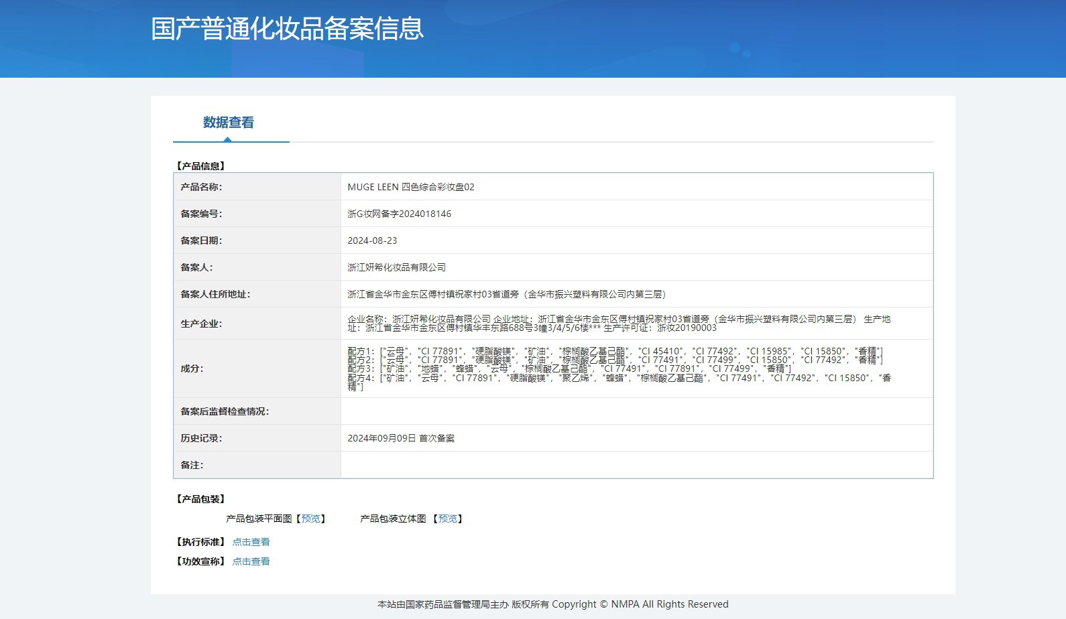The height and width of the screenshot is (619, 1066).
Task: Click the 产品名称 row label
Action: 201,187
